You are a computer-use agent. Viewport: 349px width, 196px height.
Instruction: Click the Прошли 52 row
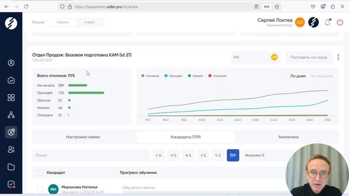[54, 100]
